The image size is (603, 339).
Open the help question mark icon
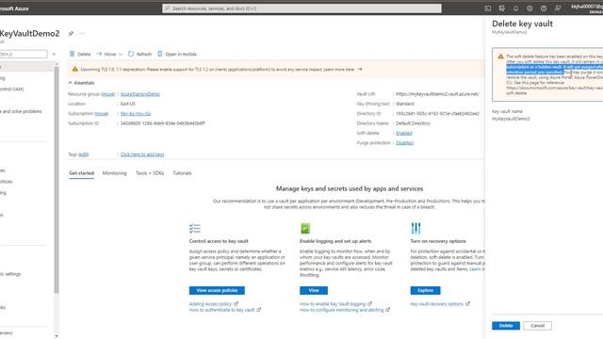pos(544,8)
